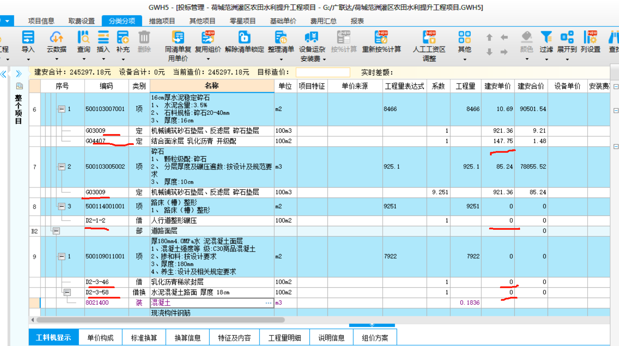Switch to the 费用汇总 tab
Image resolution: width=619 pixels, height=346 pixels.
(x=323, y=21)
